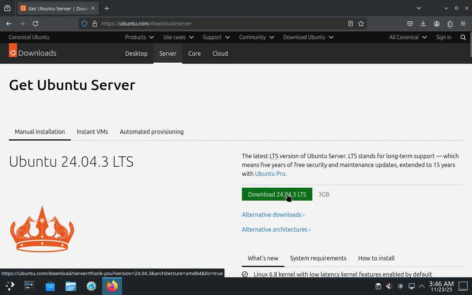Open the file manager from taskbar
472x295 pixels.
pyautogui.click(x=71, y=286)
